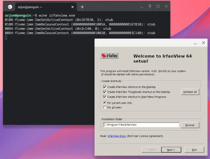
Task: Click the Exit button in setup
Action: click(194, 150)
